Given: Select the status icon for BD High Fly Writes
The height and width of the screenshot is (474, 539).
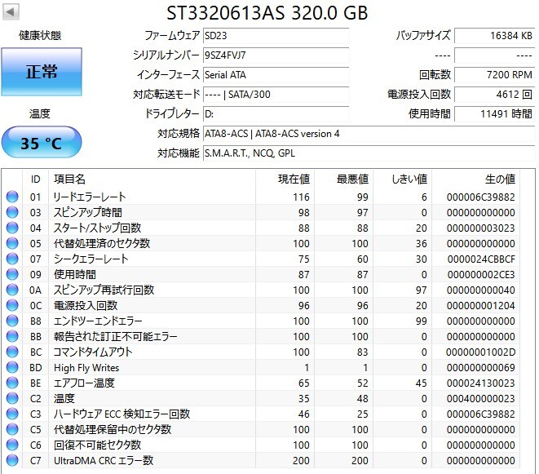Looking at the screenshot, I should click(12, 367).
